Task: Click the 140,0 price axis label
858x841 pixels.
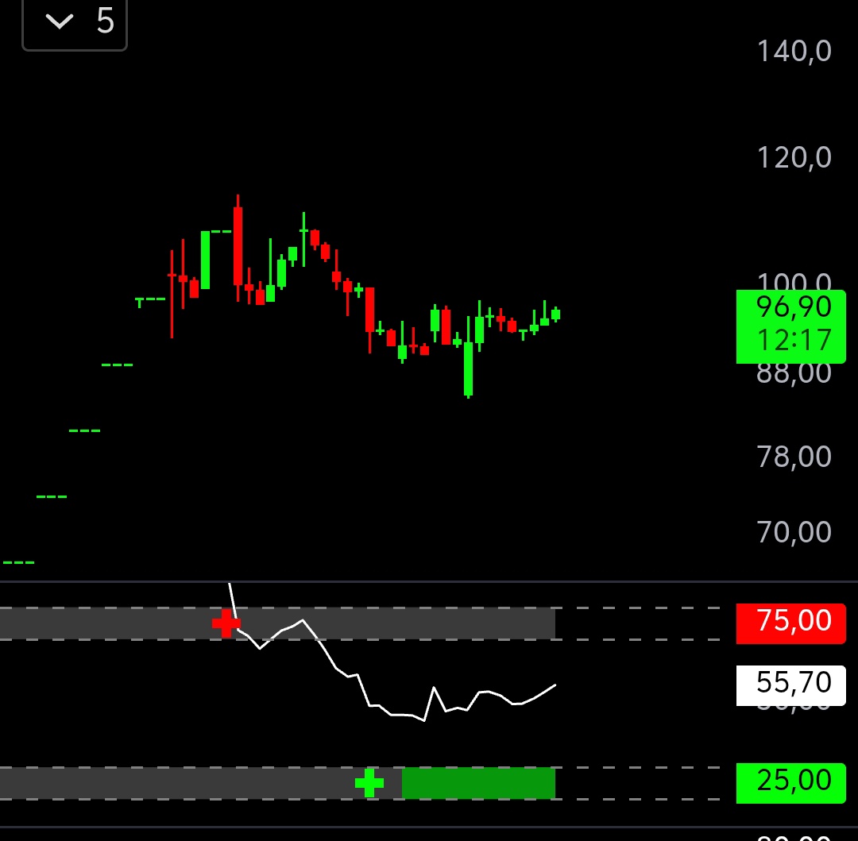Action: click(x=794, y=52)
